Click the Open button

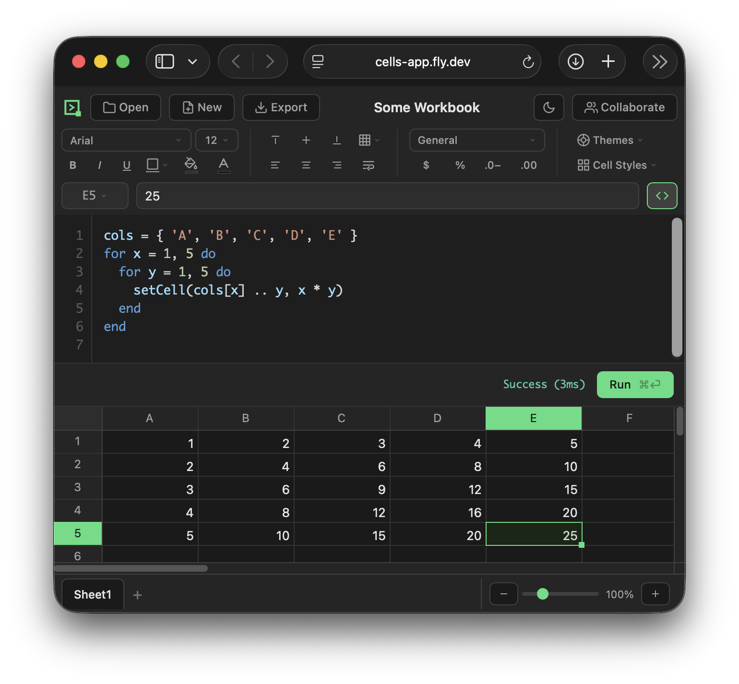[126, 107]
